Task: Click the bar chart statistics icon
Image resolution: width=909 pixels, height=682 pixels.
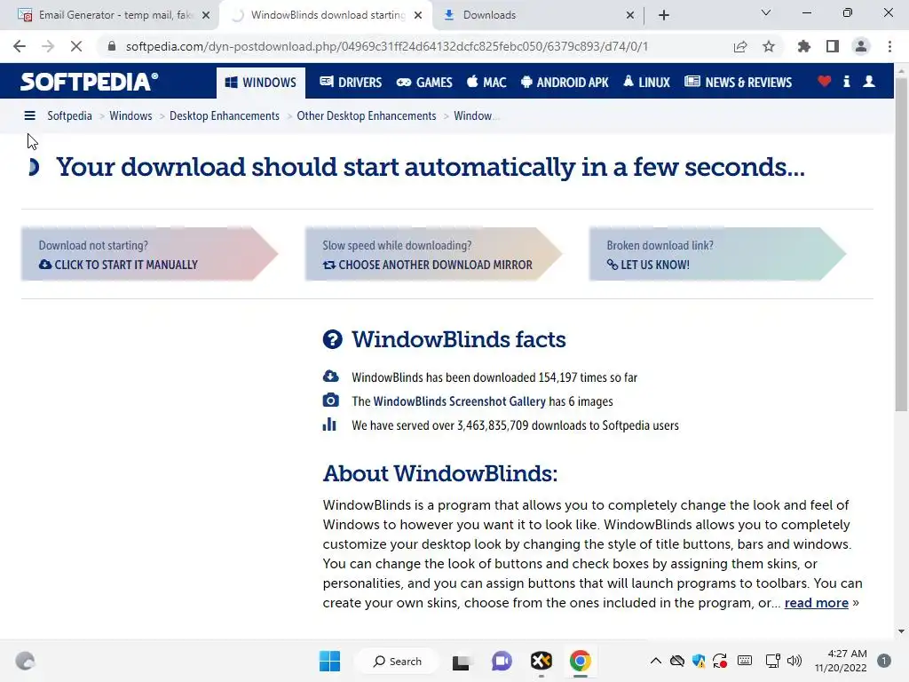Action: 329,424
